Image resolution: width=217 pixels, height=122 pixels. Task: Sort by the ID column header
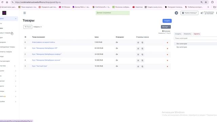(x=25, y=37)
